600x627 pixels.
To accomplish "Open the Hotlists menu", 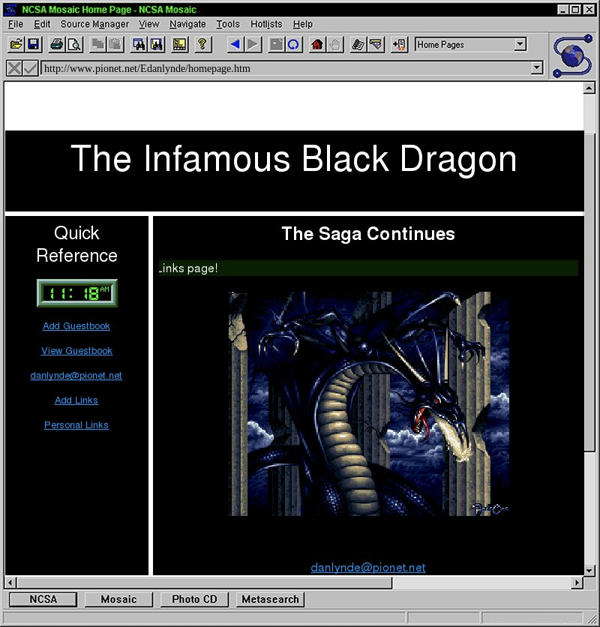I will click(x=265, y=24).
